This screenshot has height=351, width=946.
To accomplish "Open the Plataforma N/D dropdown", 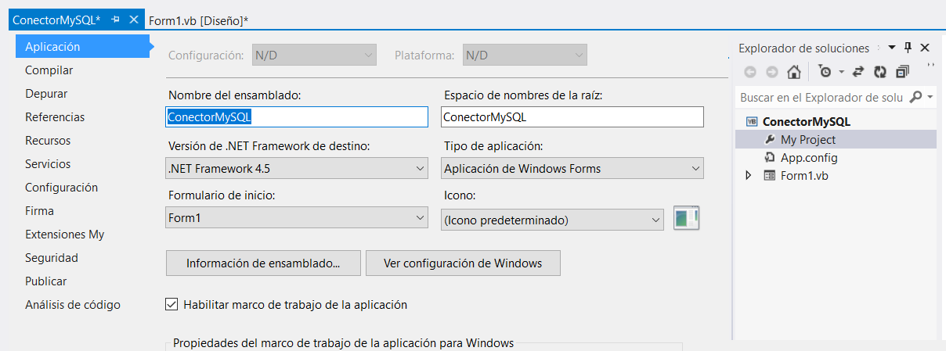I will (525, 56).
